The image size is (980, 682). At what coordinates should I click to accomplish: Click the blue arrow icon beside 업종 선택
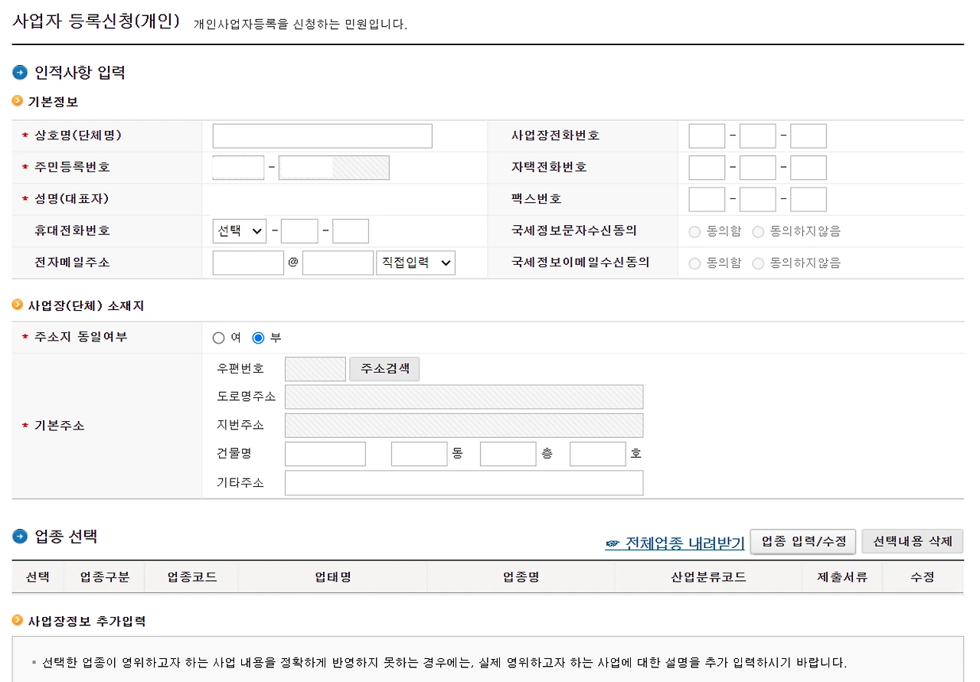click(18, 537)
